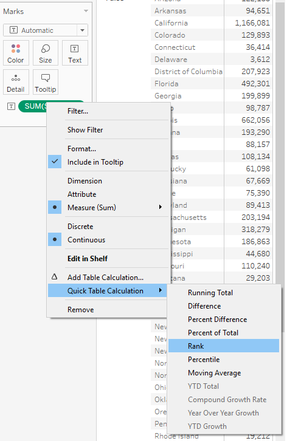Open the Detail marks card
This screenshot has height=441, width=287.
coord(16,82)
